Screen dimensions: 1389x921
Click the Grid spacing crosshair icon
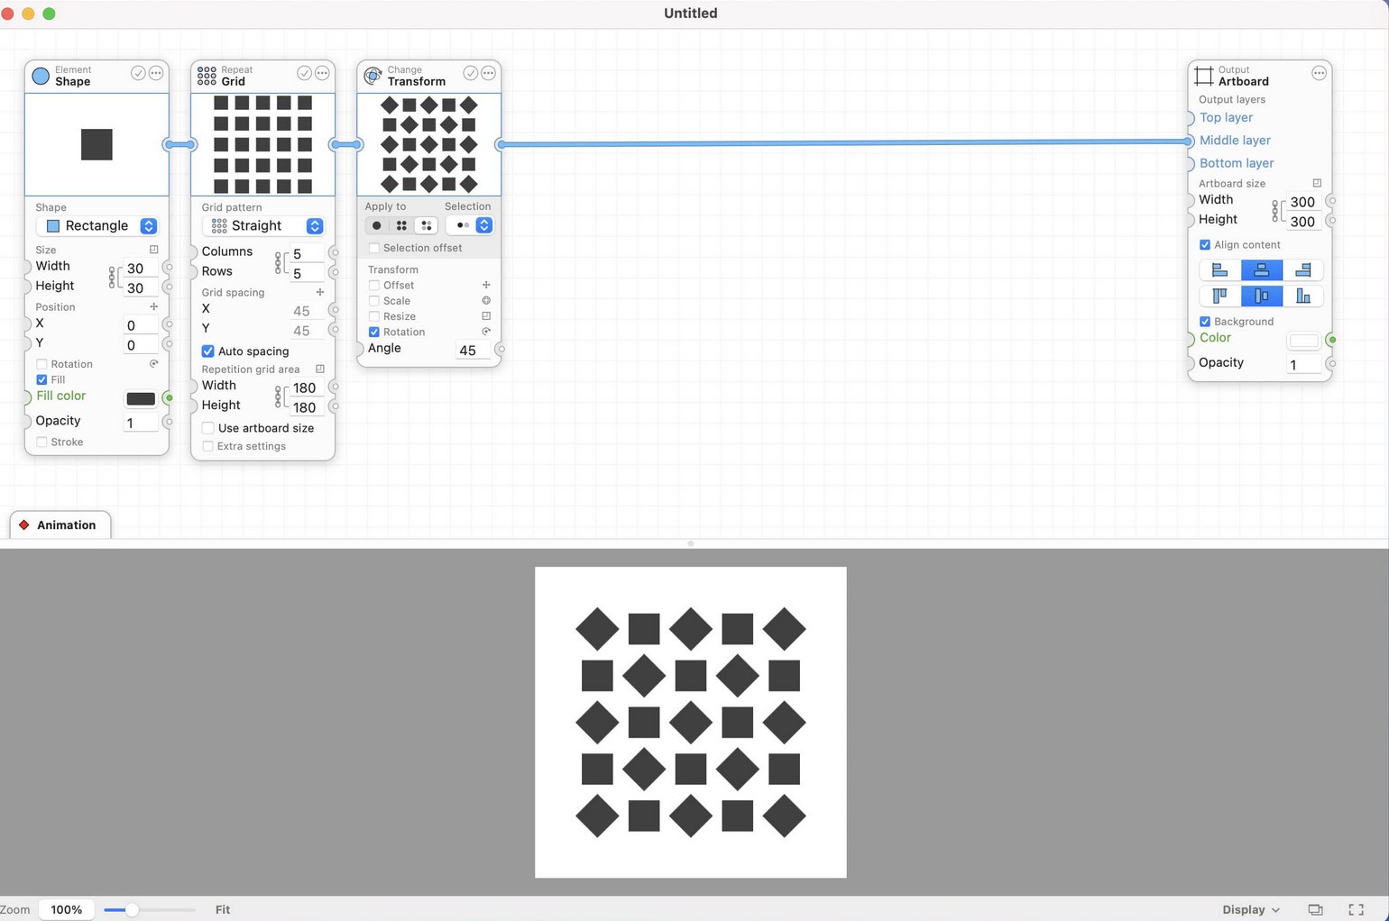click(x=319, y=292)
